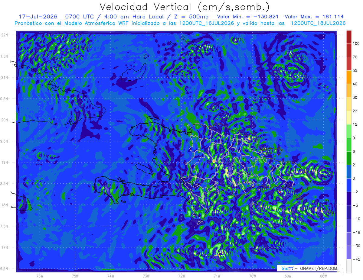Click the '72W' longitude label
Screen dimensions: 363x280
point(181,276)
